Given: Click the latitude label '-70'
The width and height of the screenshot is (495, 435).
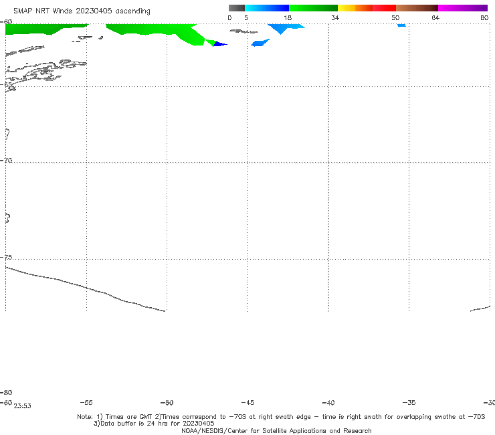Looking at the screenshot, I should [6, 161].
